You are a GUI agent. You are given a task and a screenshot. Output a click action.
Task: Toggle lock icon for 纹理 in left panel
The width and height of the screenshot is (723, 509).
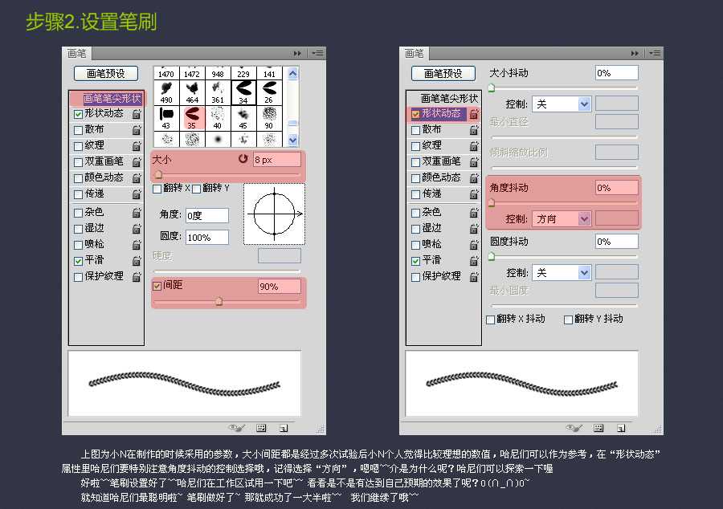point(137,146)
